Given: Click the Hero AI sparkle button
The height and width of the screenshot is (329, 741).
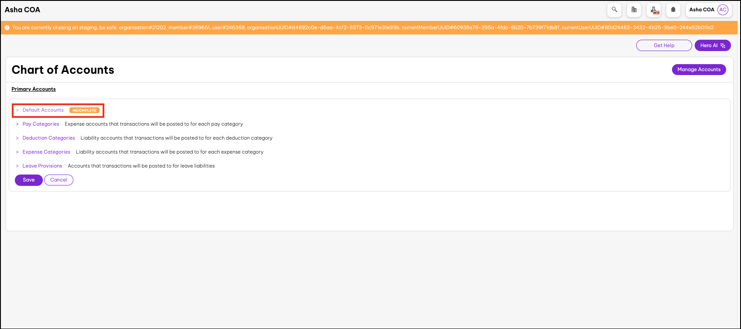Looking at the screenshot, I should coord(712,45).
